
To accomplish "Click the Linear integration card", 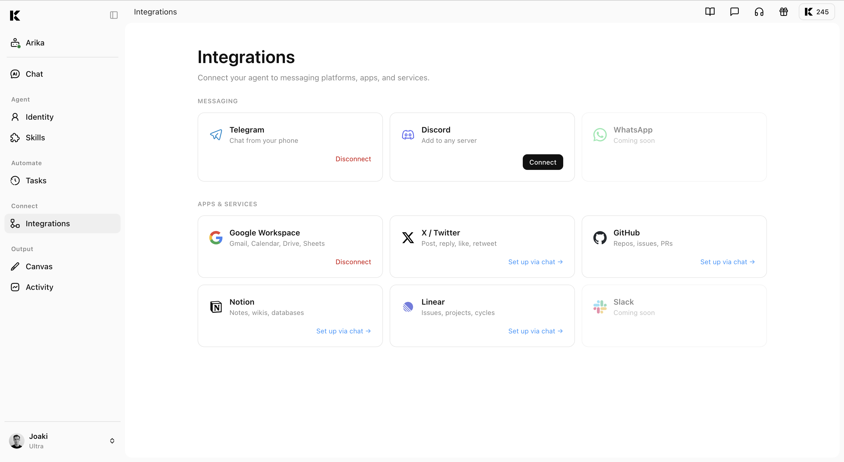I will pyautogui.click(x=482, y=316).
